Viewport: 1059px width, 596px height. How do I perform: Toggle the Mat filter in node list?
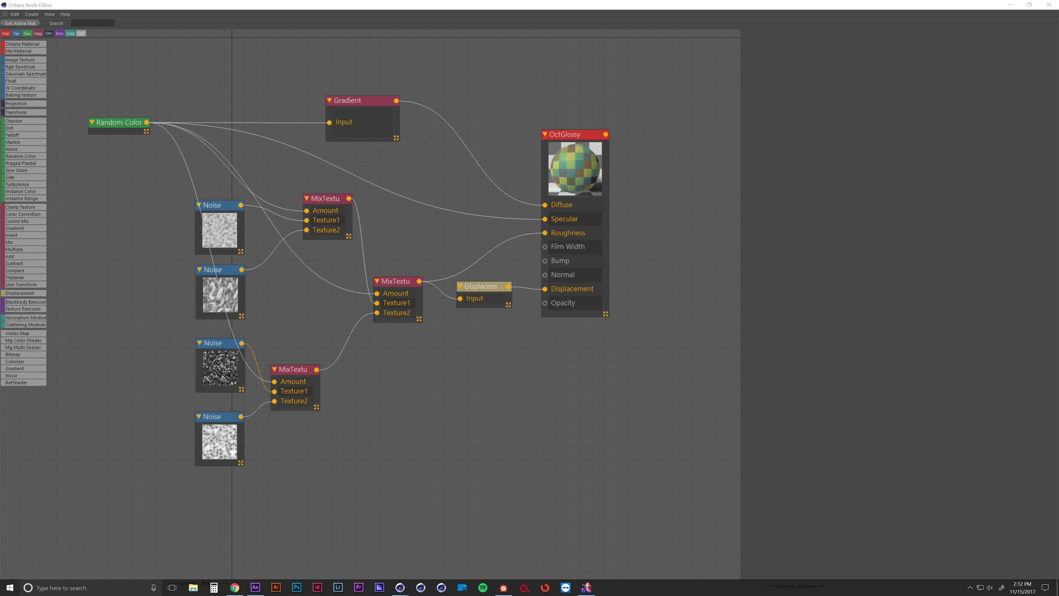click(x=6, y=33)
